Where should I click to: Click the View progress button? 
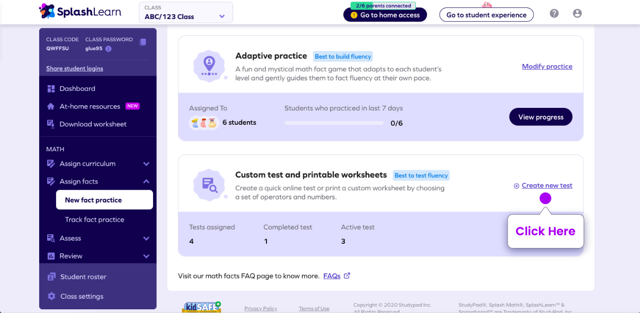click(x=541, y=117)
